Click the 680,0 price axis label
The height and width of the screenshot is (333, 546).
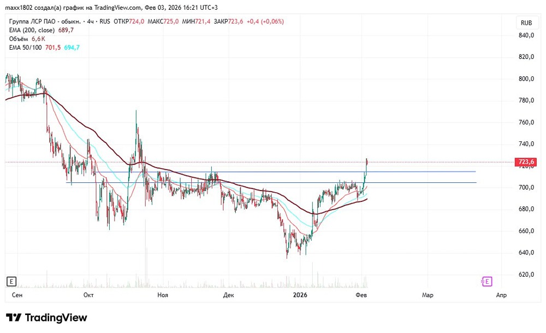(x=526, y=209)
